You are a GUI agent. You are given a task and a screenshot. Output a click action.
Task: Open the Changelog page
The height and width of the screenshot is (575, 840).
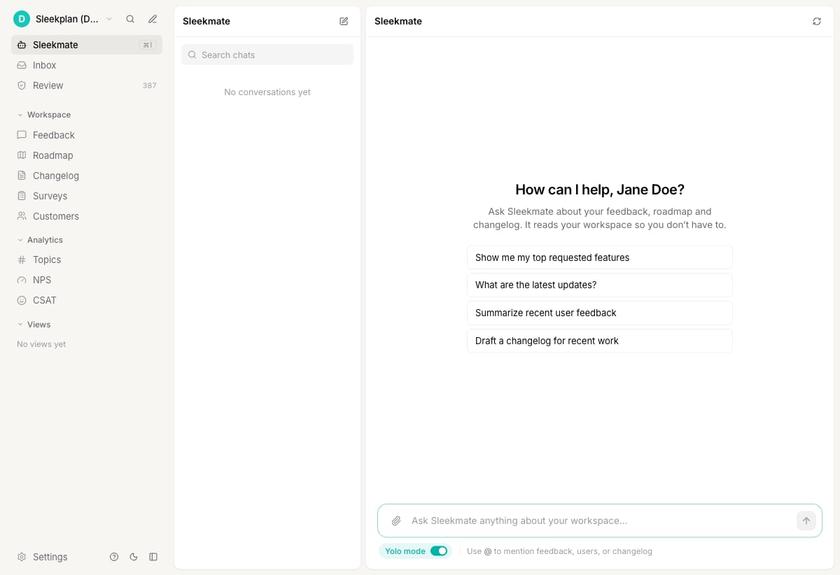click(87, 176)
